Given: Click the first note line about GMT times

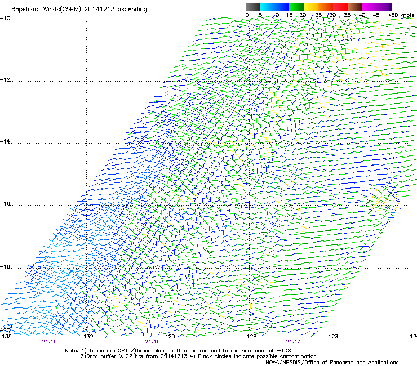Looking at the screenshot, I should pyautogui.click(x=178, y=351).
